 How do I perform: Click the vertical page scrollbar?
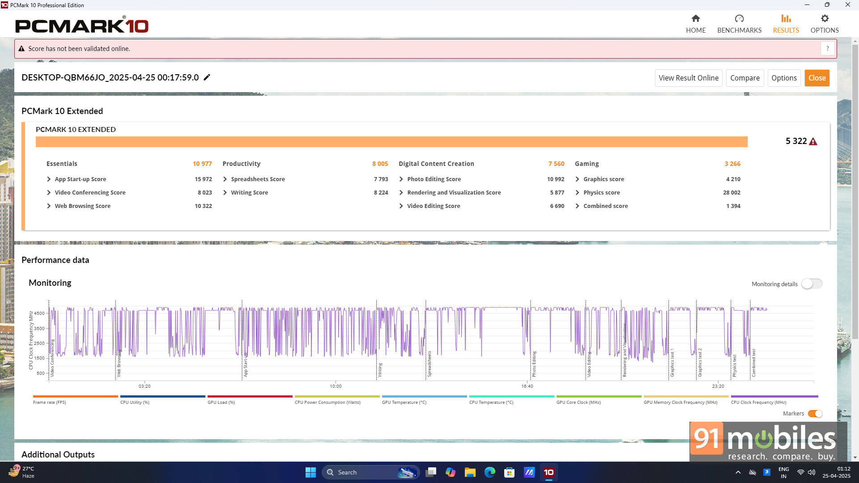tap(855, 192)
